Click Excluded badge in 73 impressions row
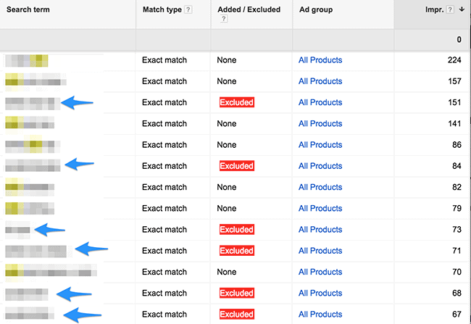This screenshot has height=324, width=471. (x=237, y=230)
